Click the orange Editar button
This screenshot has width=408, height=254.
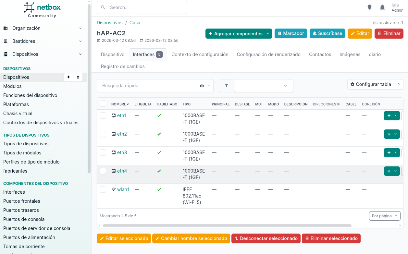[359, 33]
